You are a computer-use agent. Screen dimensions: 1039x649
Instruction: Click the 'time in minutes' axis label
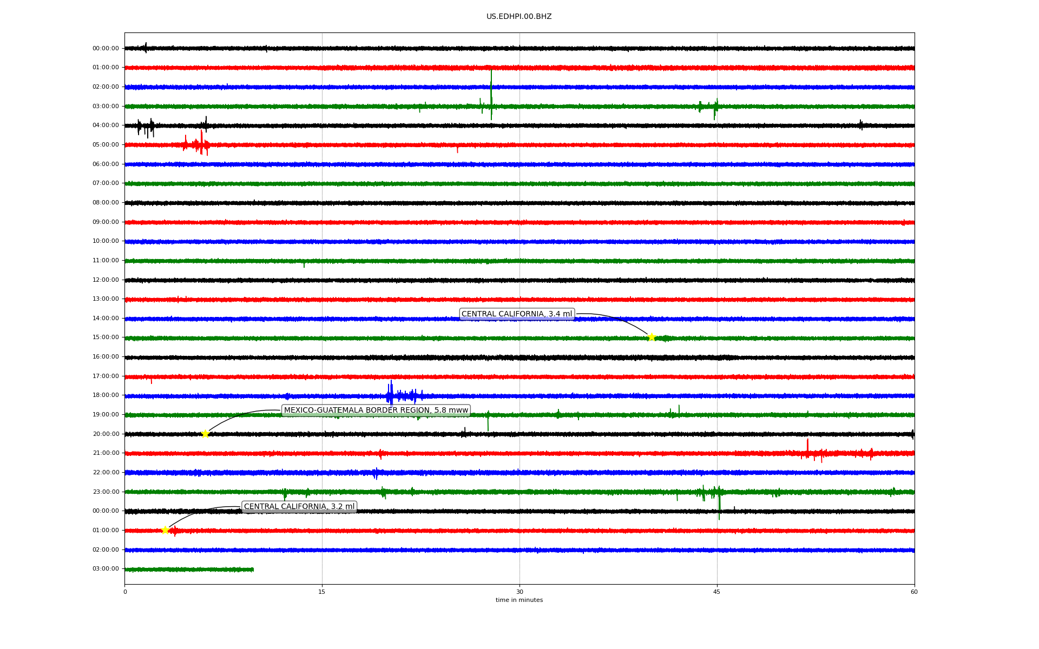coord(518,600)
